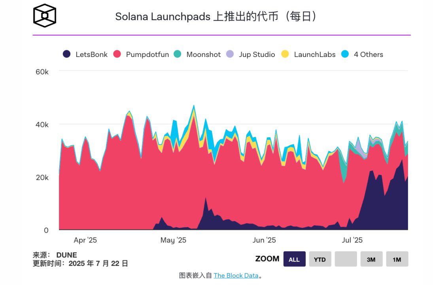Toggle Pumpdotfun series in legend
Image resolution: width=433 pixels, height=285 pixels.
(141, 54)
